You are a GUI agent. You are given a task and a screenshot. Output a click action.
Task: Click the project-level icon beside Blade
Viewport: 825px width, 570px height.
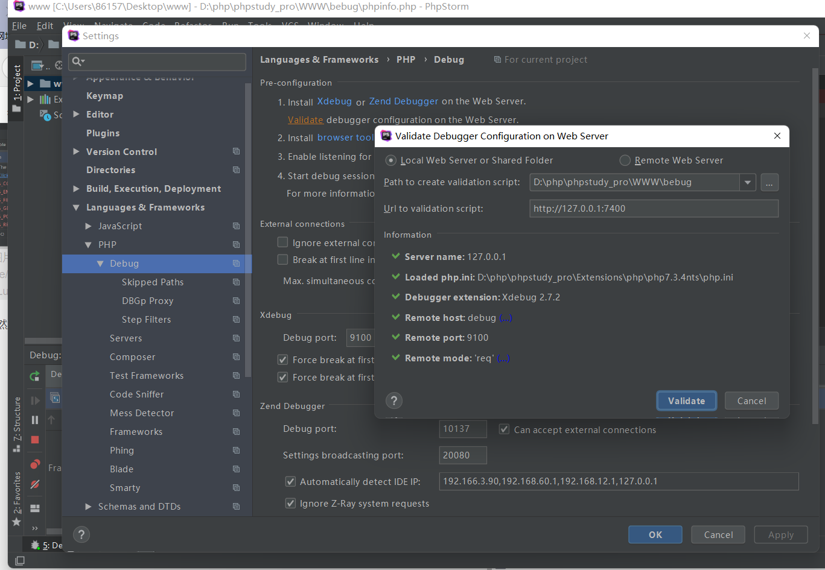237,469
